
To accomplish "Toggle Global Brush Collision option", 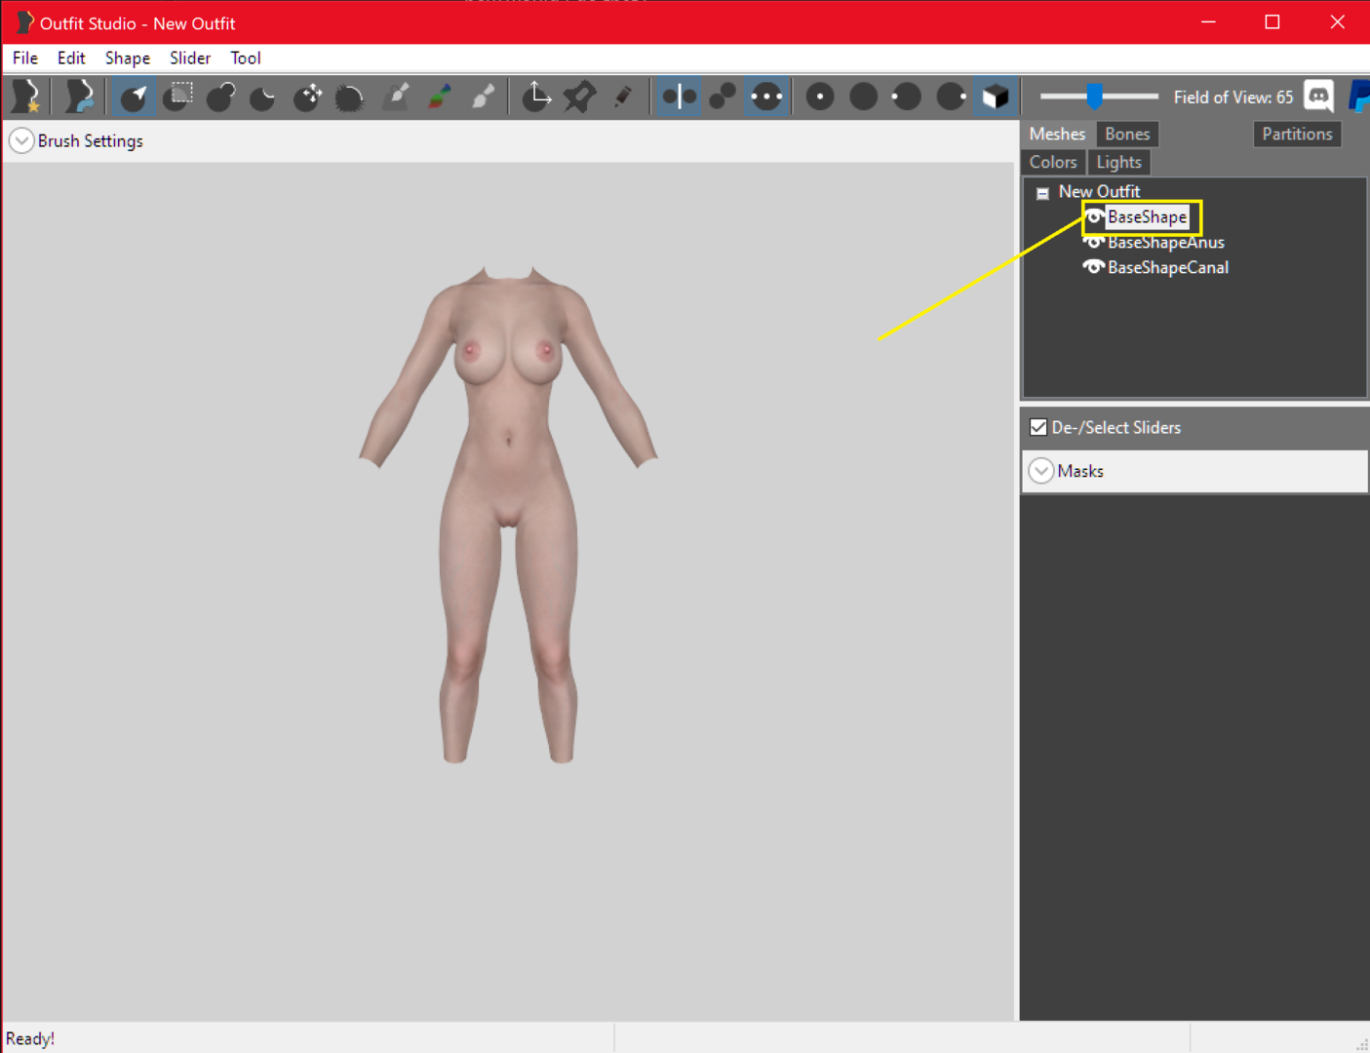I will [766, 97].
